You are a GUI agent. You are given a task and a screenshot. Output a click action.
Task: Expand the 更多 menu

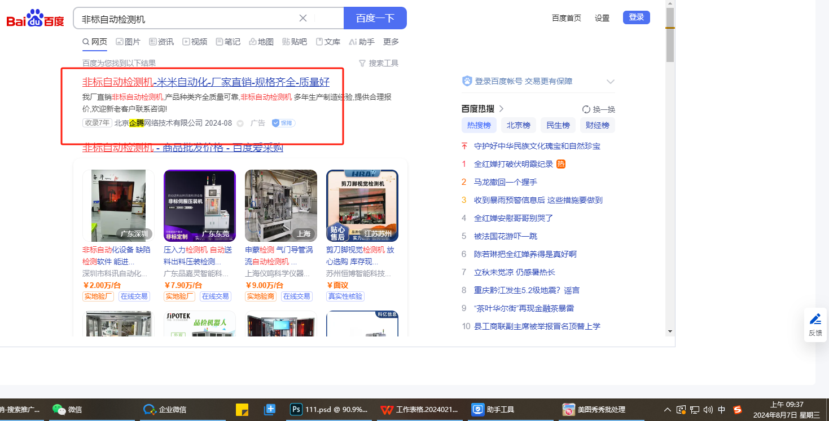391,42
